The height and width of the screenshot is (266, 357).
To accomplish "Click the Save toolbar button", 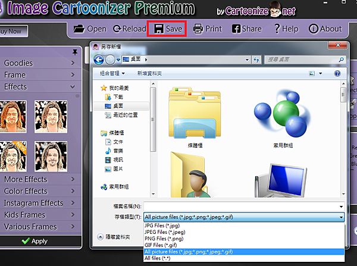I will point(167,29).
